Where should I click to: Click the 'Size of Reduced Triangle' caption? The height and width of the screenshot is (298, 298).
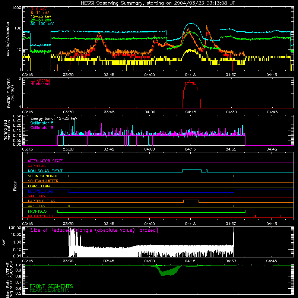pyautogui.click(x=94, y=230)
